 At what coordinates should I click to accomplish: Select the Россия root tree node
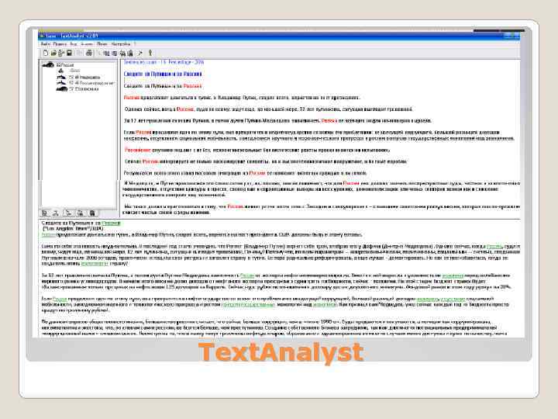[x=65, y=65]
